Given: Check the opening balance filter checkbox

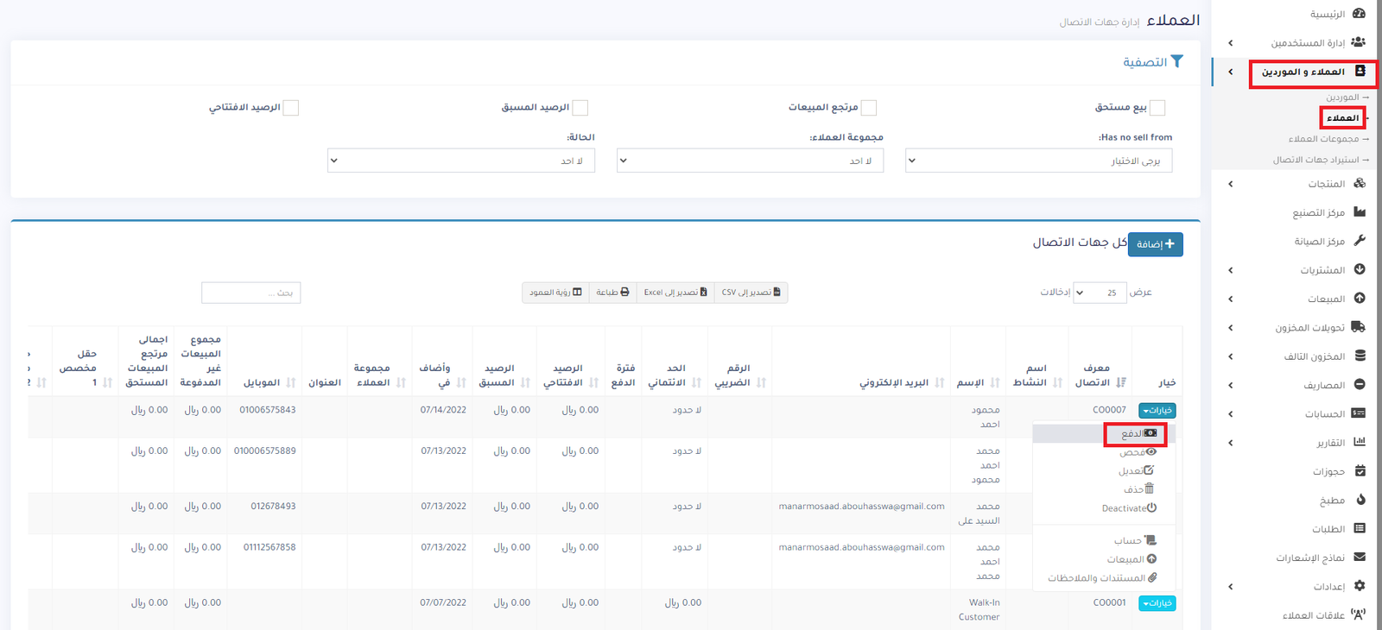Looking at the screenshot, I should (x=291, y=108).
